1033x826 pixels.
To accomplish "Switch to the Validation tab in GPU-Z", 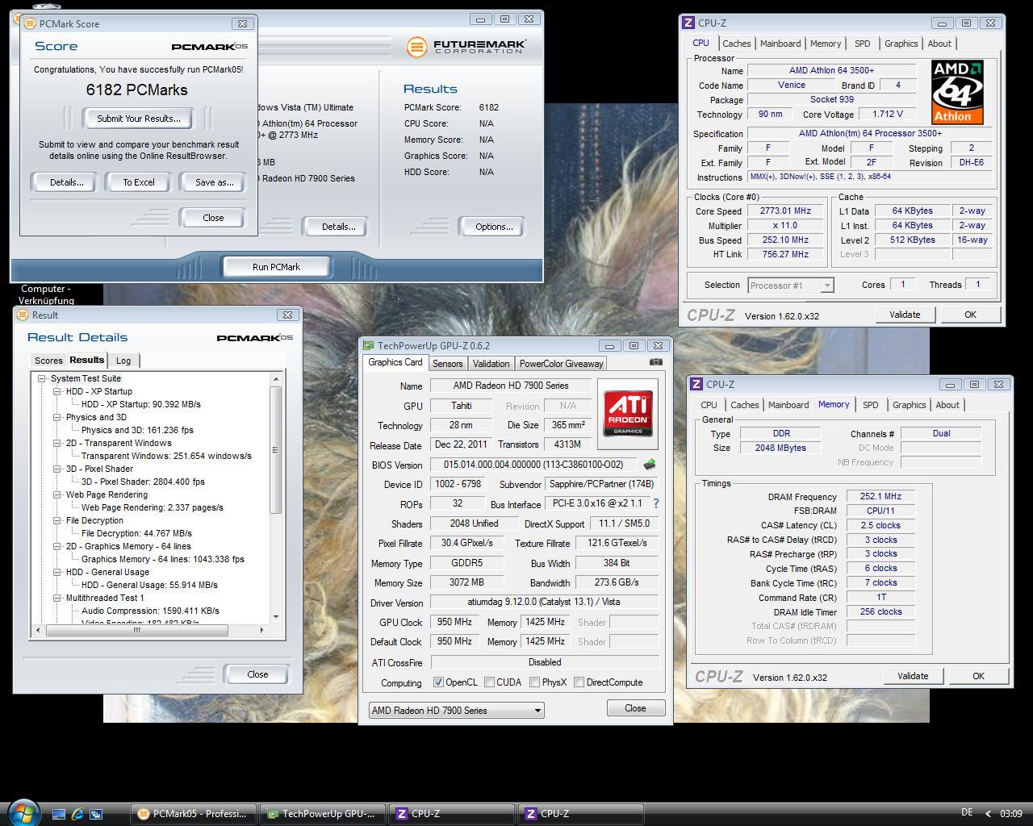I will [x=491, y=364].
